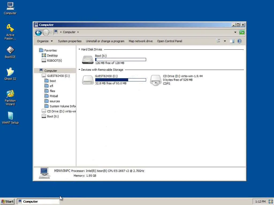Click '126 MB free of 128 MB' text
The width and height of the screenshot is (274, 205).
coord(110,63)
